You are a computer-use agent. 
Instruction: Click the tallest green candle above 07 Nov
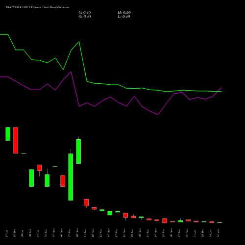point(71,177)
